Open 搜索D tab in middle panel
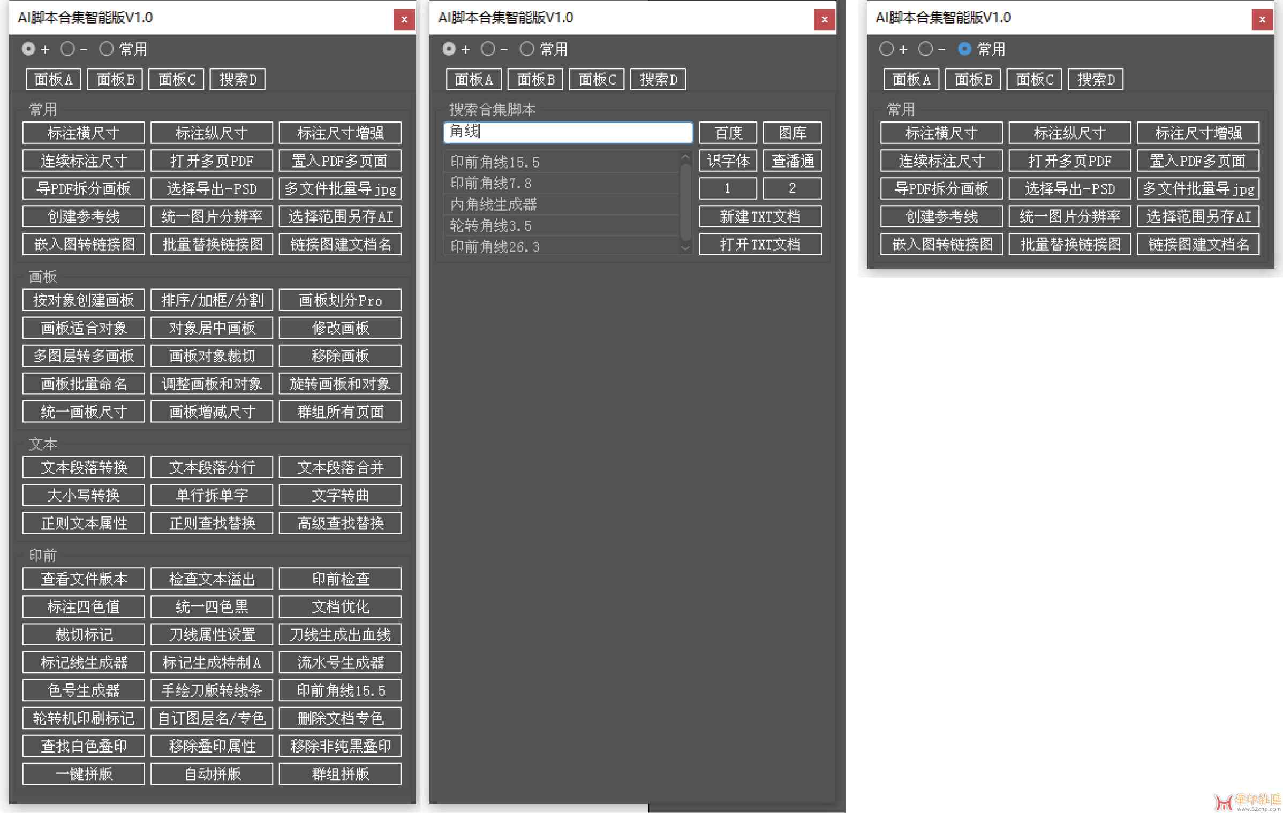The height and width of the screenshot is (813, 1283). [655, 79]
